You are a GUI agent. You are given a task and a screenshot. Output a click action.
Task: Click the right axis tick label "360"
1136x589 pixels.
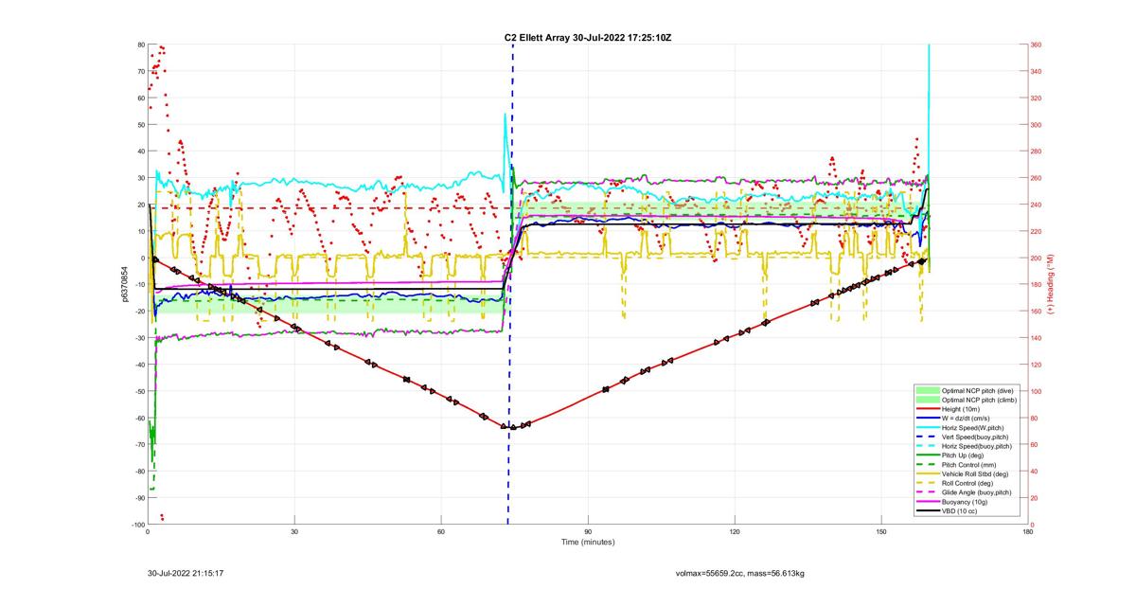pyautogui.click(x=1036, y=45)
